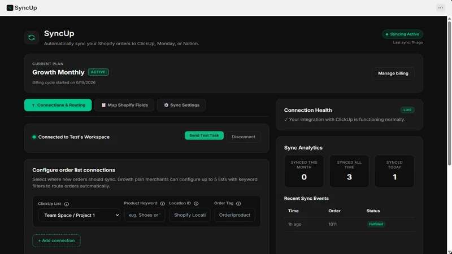Viewport: 452px width, 254px height.
Task: Click the ACTIVE plan badge
Action: click(98, 72)
